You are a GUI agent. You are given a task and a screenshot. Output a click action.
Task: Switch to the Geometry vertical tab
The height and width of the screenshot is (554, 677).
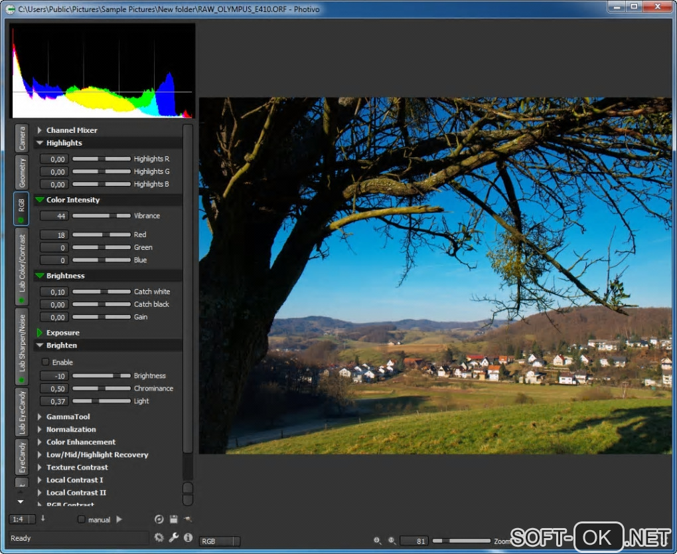pyautogui.click(x=22, y=172)
